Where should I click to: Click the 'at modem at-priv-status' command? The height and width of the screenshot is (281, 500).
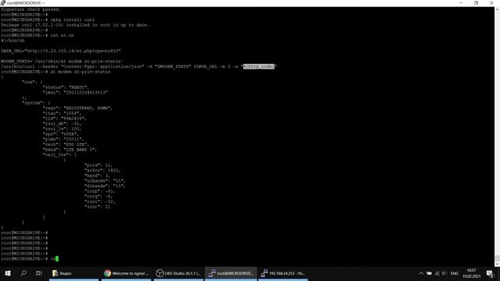pyautogui.click(x=80, y=72)
